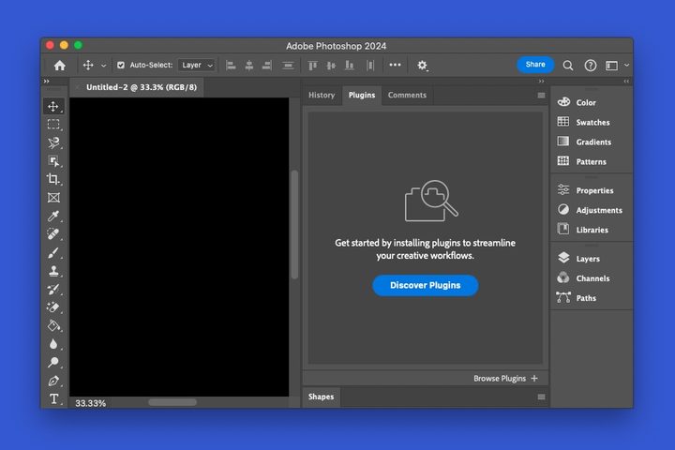Select the Shapes panel tab
The image size is (675, 450).
(322, 397)
